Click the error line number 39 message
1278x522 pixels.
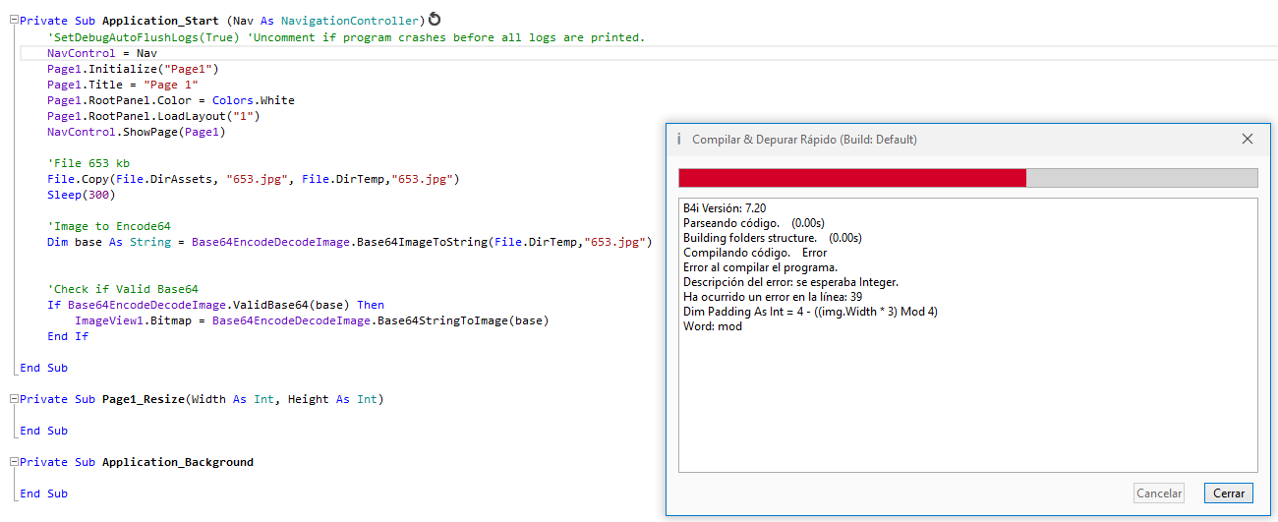click(773, 297)
